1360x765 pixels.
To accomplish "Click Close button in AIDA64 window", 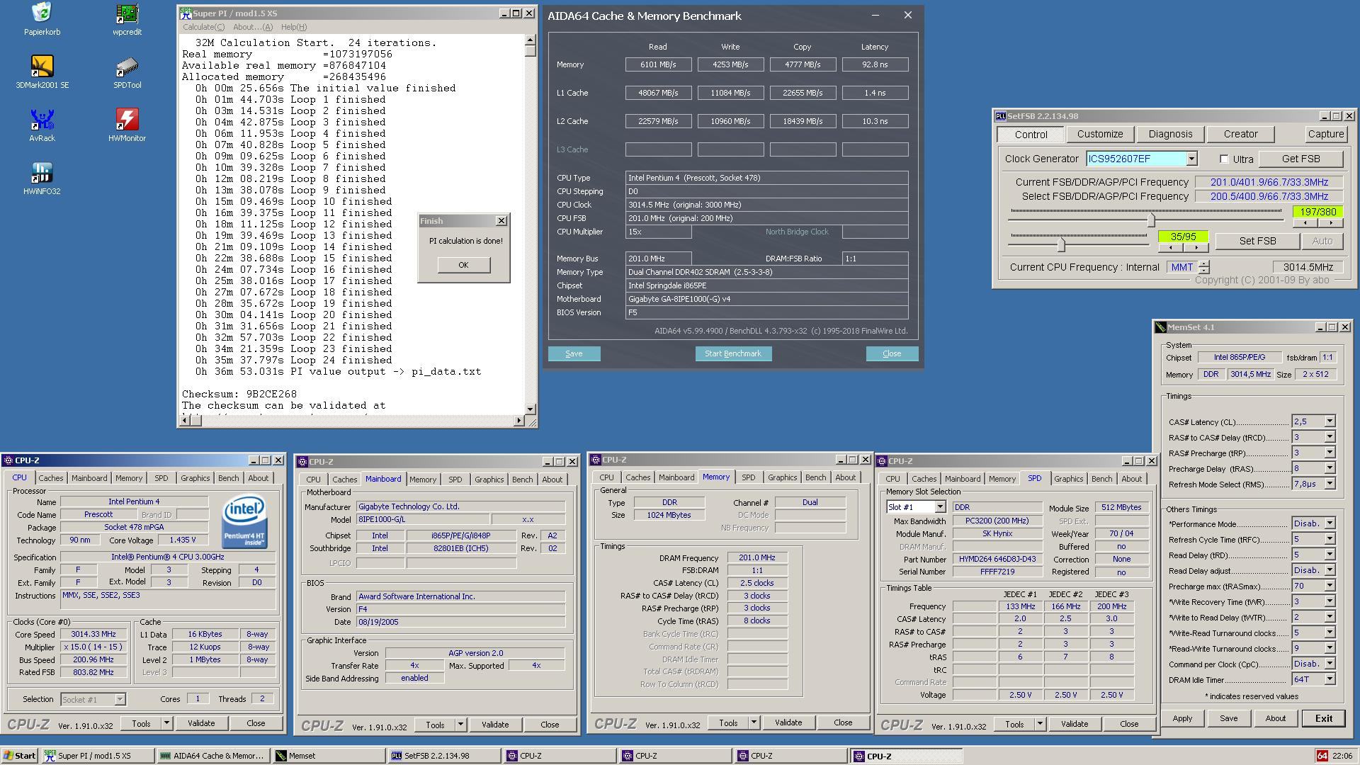I will click(892, 353).
